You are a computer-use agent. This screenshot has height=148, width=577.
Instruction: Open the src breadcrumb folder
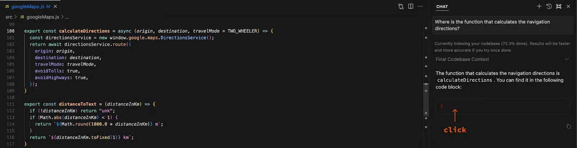pyautogui.click(x=9, y=17)
